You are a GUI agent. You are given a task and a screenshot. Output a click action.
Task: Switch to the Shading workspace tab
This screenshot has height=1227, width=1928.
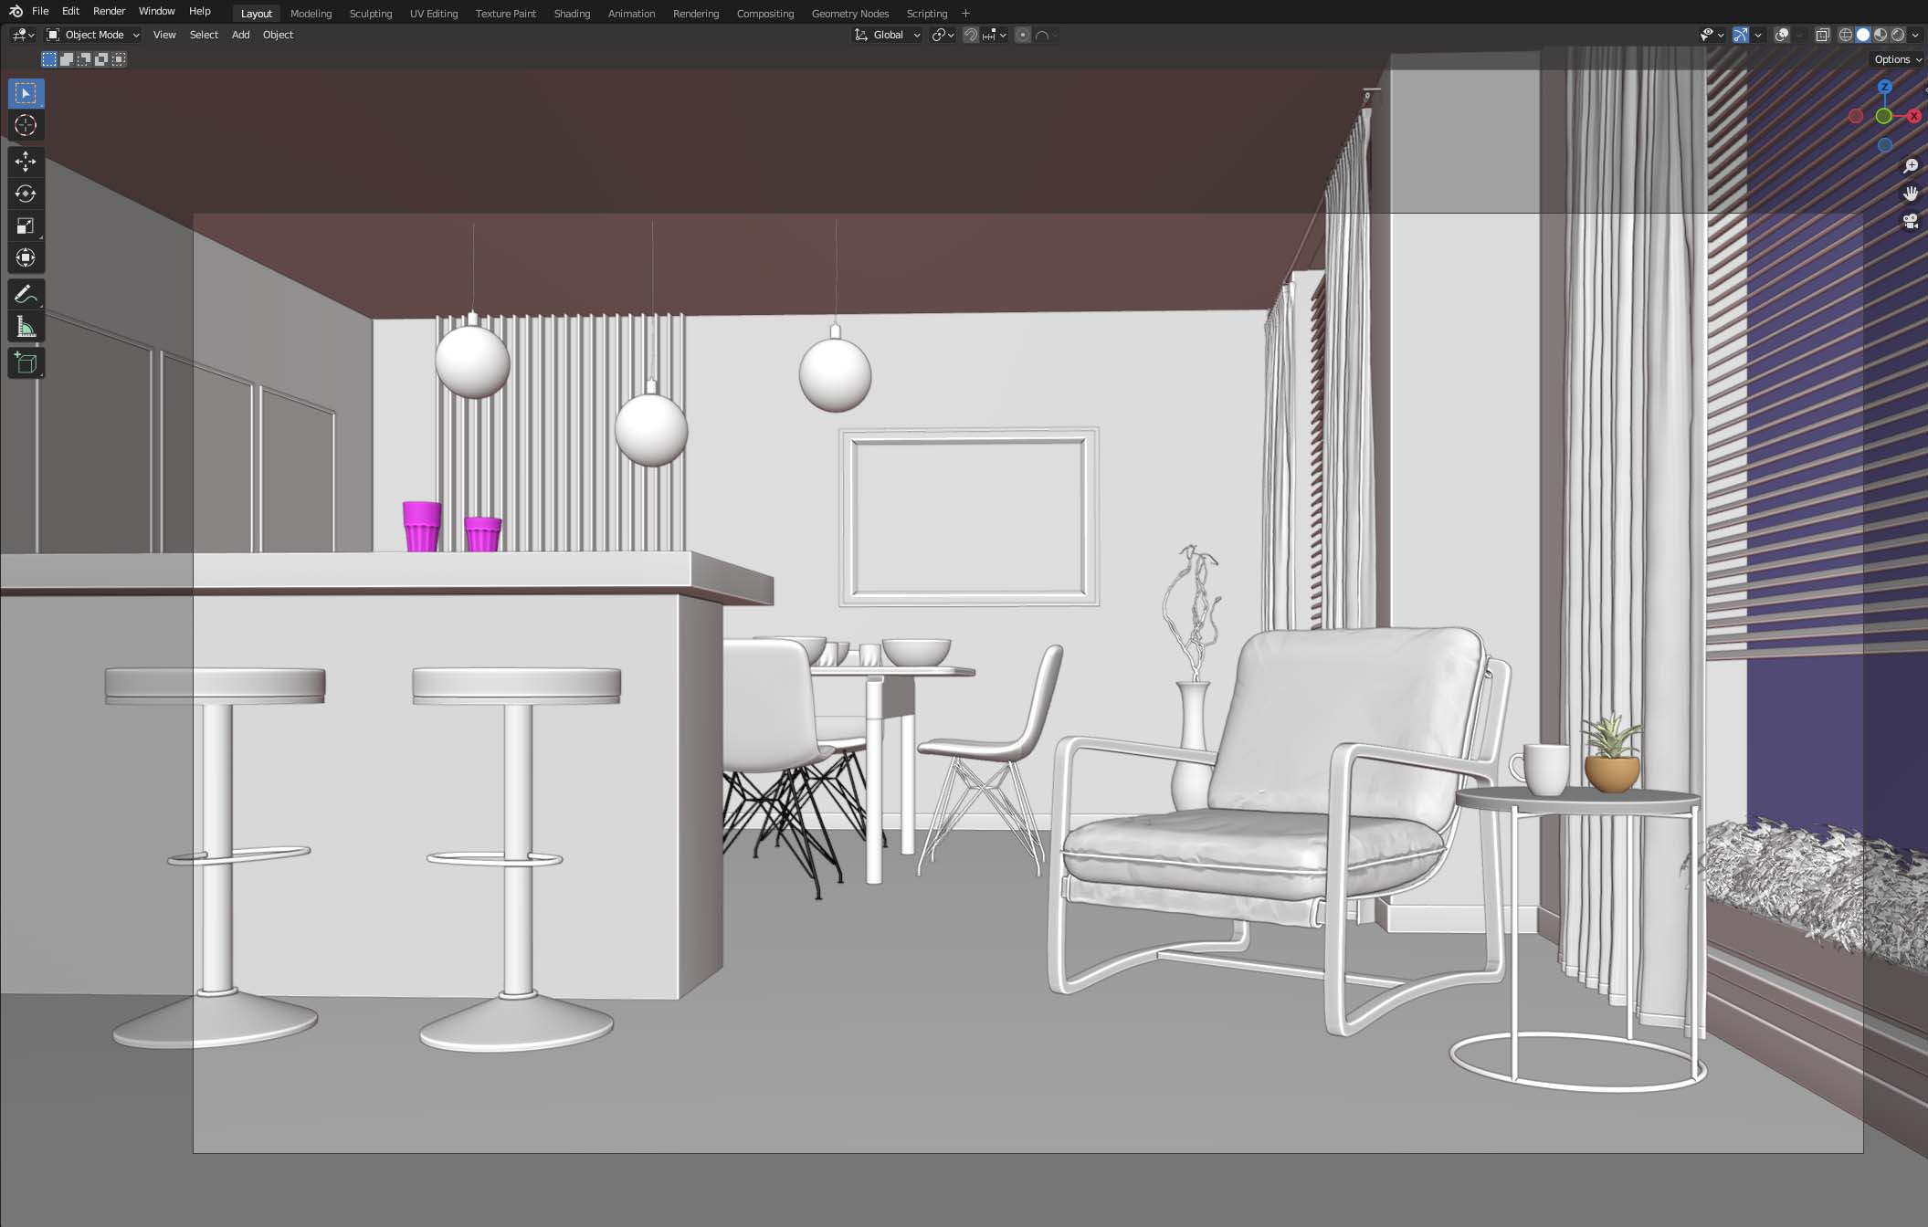pyautogui.click(x=572, y=13)
